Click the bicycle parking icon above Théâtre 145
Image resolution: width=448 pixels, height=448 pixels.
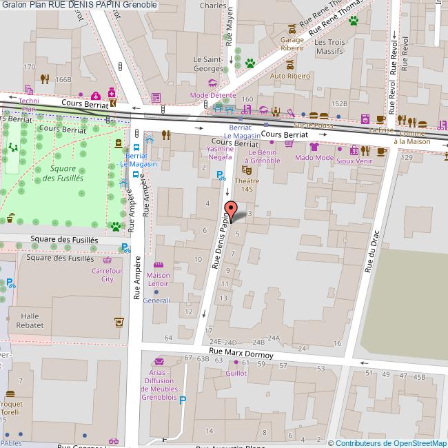(x=221, y=176)
